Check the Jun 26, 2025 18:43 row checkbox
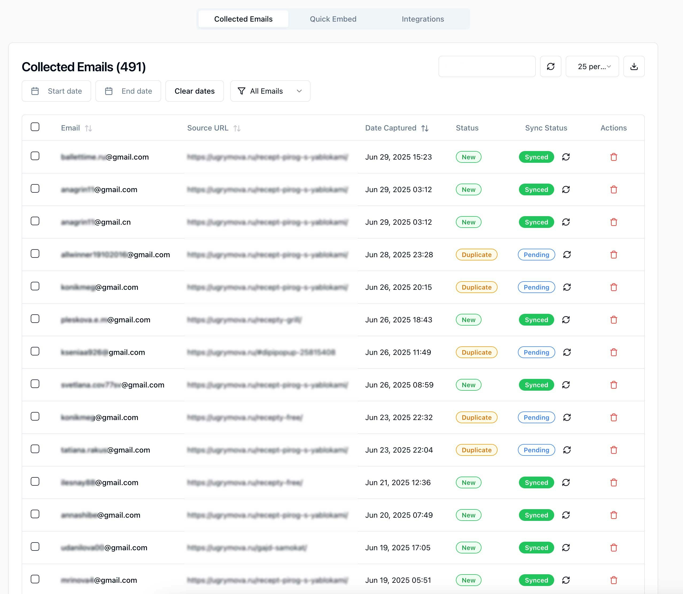The image size is (683, 594). (x=35, y=319)
